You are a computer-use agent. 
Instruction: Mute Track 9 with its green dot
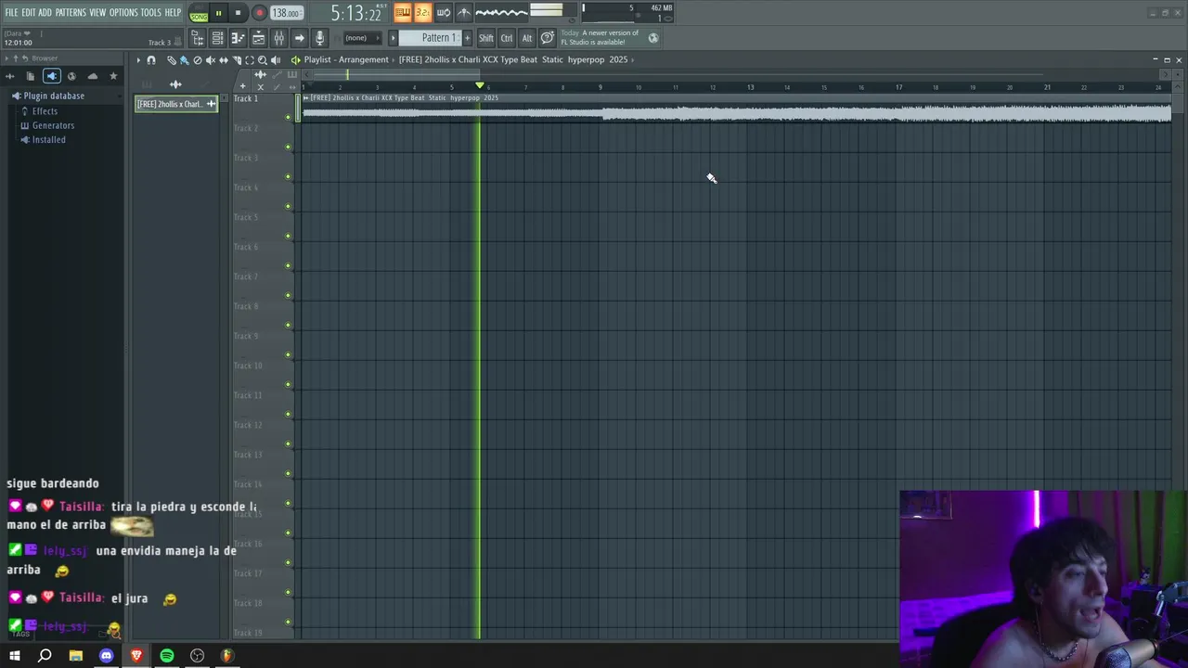click(x=289, y=354)
